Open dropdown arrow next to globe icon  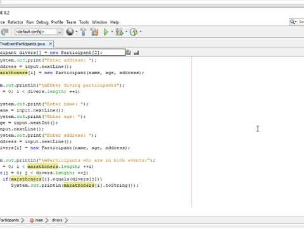pos(77,32)
